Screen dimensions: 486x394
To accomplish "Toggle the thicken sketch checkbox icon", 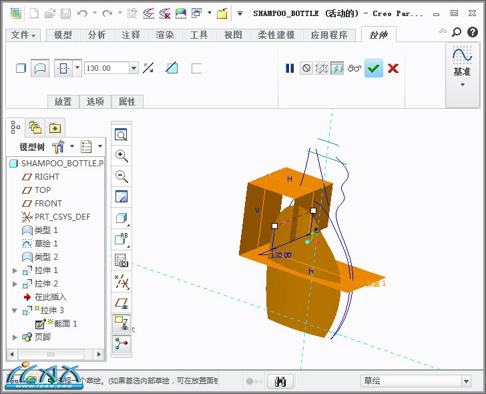I will pos(196,68).
